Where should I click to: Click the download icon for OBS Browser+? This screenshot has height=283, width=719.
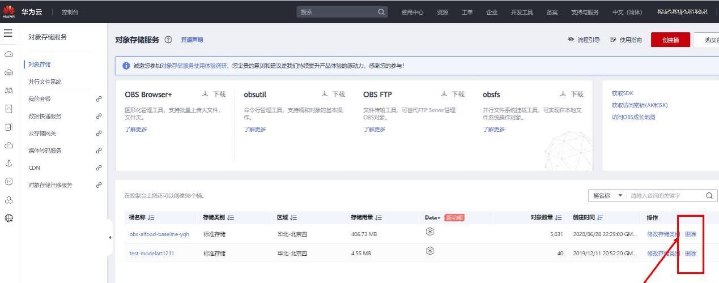click(205, 95)
